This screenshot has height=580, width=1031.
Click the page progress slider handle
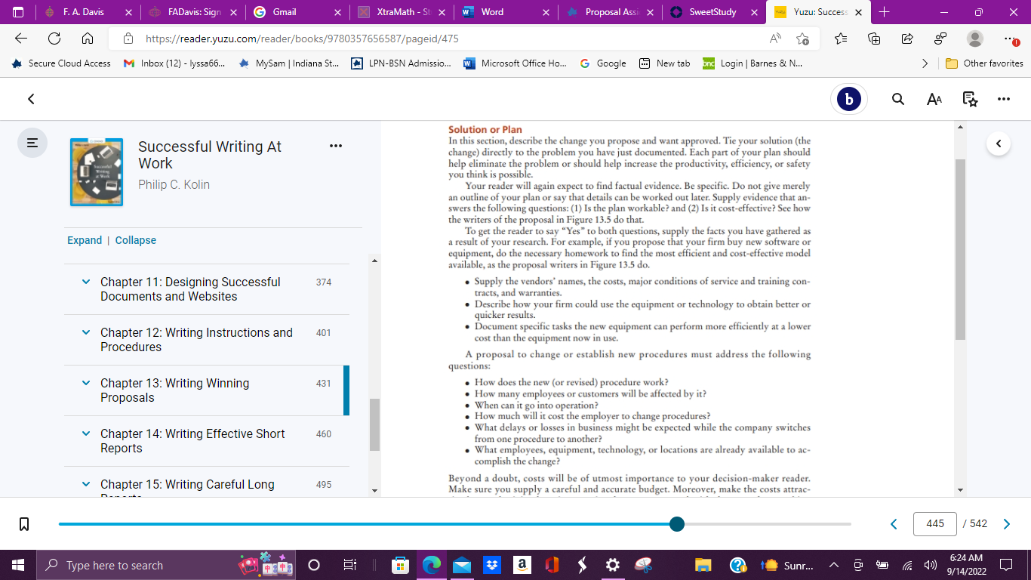(677, 524)
